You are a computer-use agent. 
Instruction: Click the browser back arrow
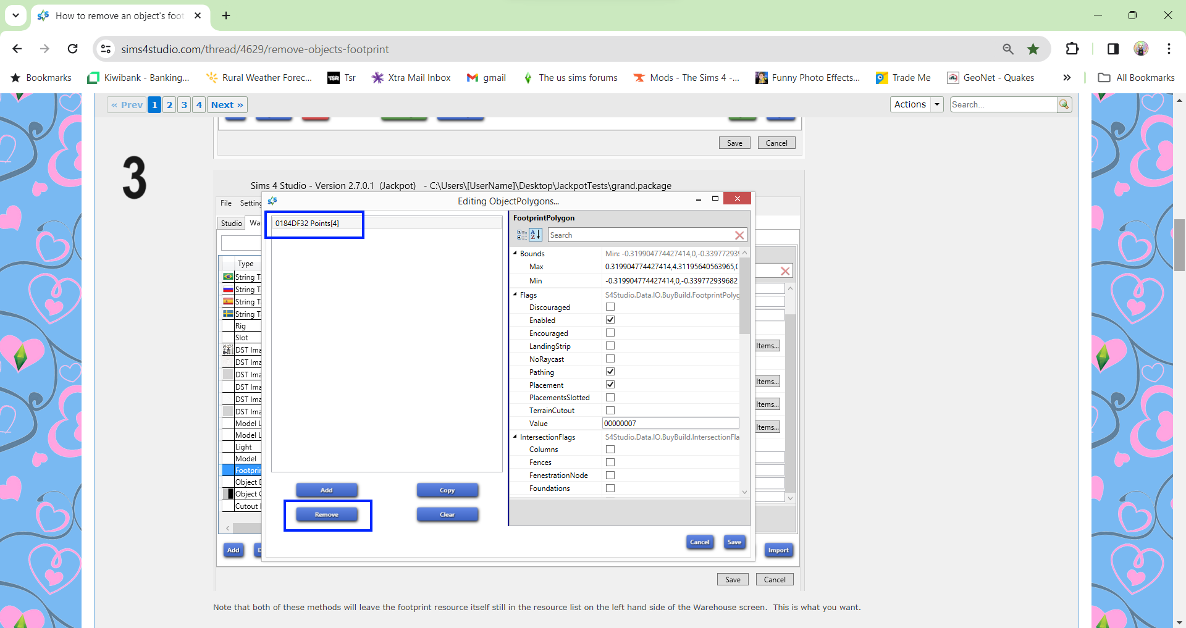pos(17,49)
